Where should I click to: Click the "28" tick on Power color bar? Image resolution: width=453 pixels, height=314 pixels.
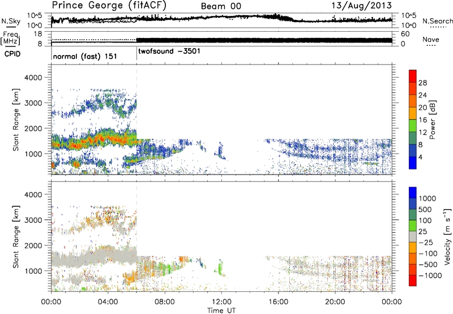pos(422,83)
